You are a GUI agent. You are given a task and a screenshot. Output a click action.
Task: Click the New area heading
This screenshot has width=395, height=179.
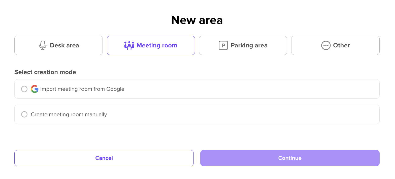(197, 20)
